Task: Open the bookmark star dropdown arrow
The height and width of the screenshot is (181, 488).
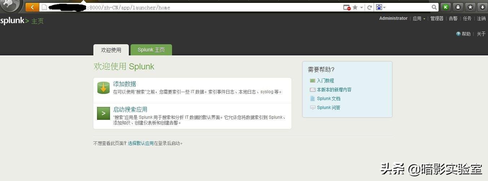Action: point(361,7)
